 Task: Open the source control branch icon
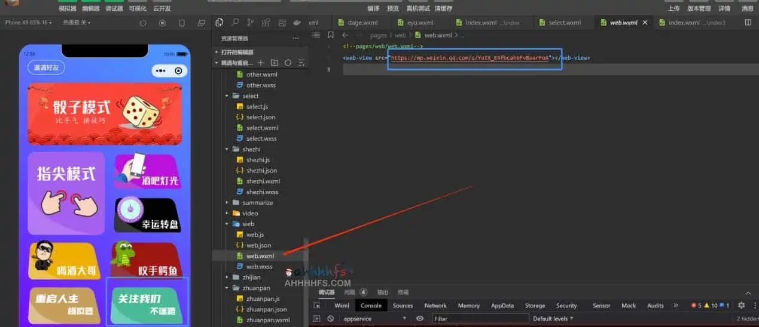click(251, 23)
